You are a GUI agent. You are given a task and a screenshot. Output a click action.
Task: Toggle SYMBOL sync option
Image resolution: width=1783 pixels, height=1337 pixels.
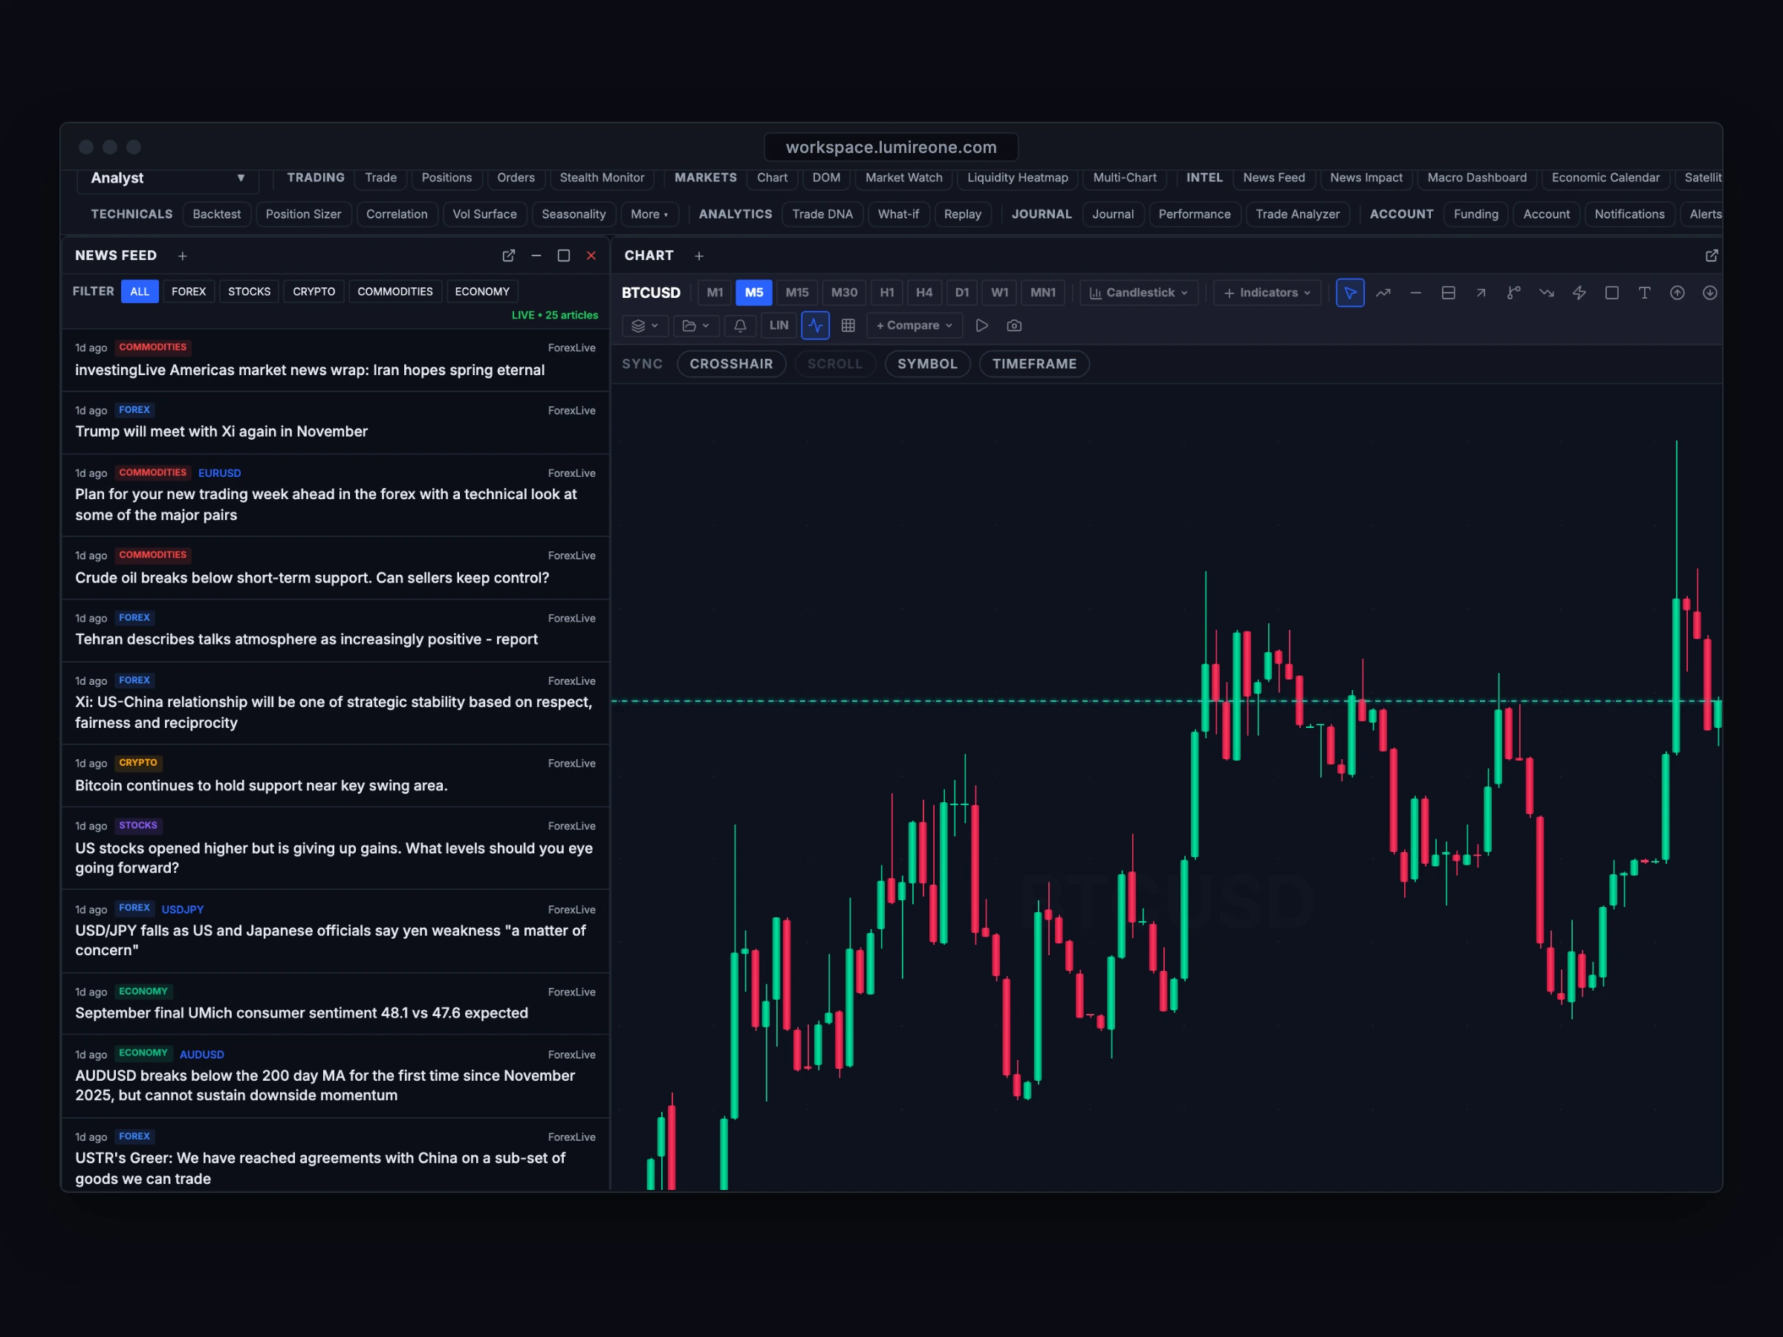927,363
